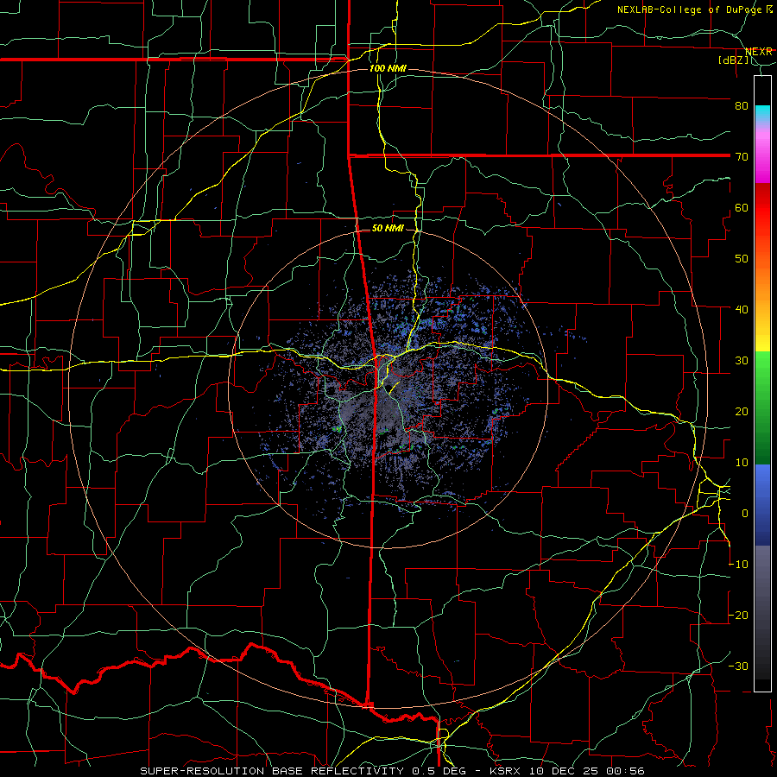Click the 50 value on dBZ scale
This screenshot has height=777, width=777.
click(742, 259)
